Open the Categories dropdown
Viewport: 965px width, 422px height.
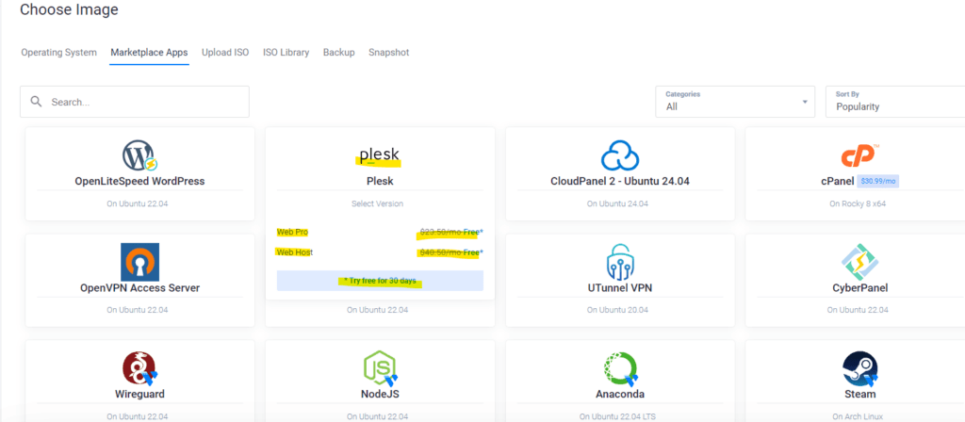735,102
